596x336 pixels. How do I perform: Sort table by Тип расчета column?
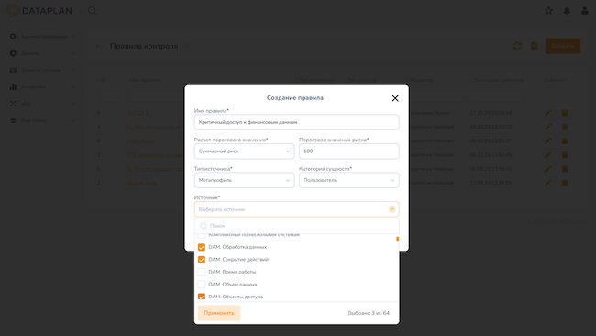point(360,80)
